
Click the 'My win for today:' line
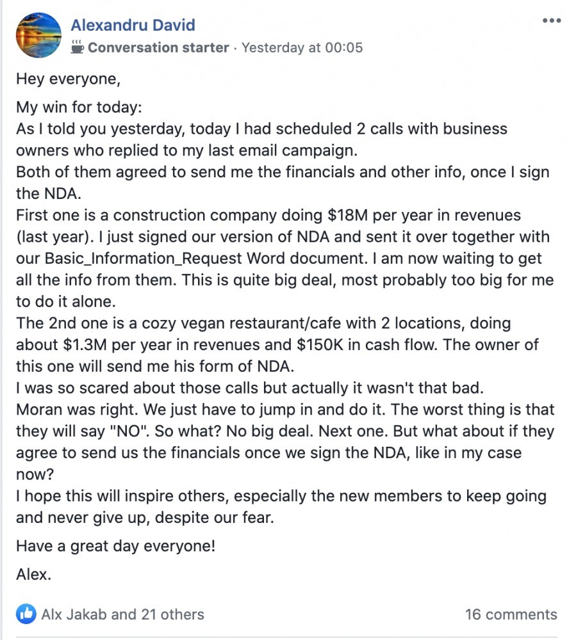tap(79, 108)
